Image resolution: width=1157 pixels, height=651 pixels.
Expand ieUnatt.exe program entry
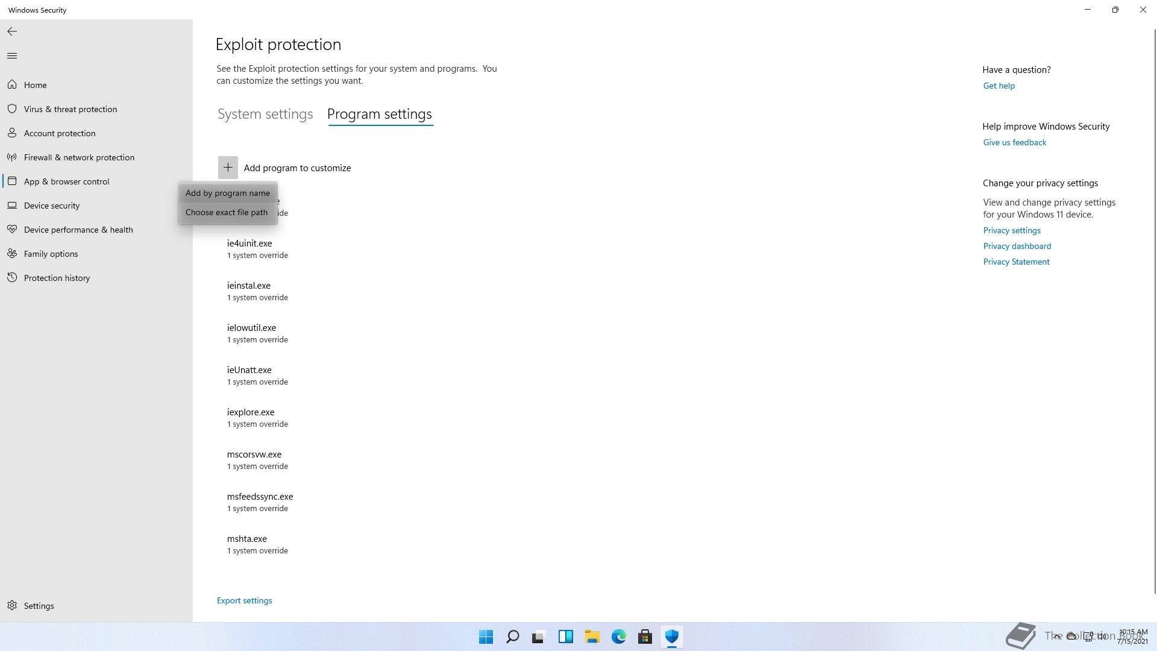(x=257, y=376)
